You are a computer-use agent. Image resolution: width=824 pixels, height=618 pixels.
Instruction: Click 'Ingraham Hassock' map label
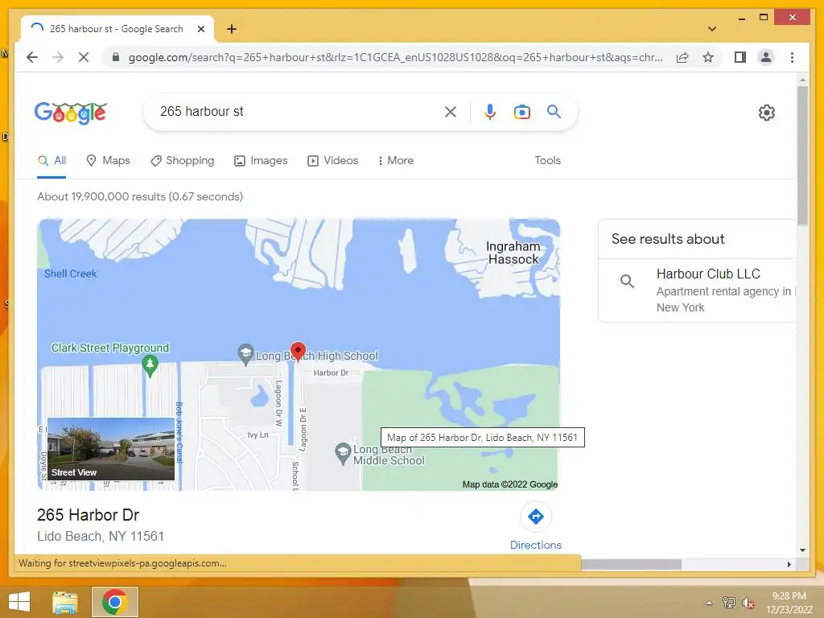513,253
